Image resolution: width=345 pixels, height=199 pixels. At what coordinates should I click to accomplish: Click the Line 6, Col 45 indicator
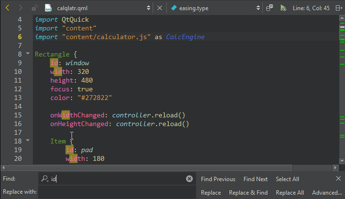coord(311,8)
